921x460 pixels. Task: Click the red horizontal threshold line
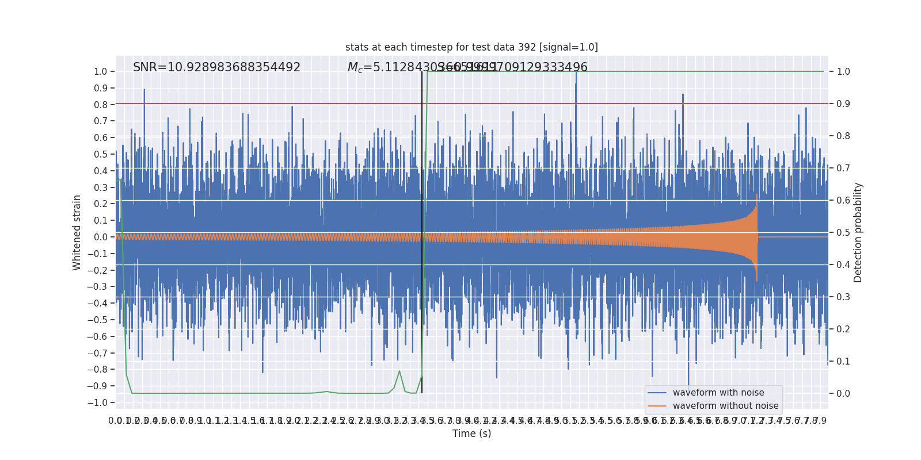point(471,103)
